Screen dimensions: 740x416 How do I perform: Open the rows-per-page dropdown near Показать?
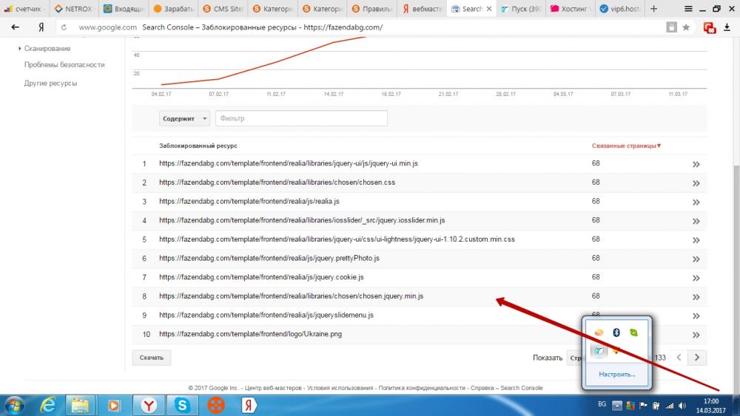click(575, 358)
